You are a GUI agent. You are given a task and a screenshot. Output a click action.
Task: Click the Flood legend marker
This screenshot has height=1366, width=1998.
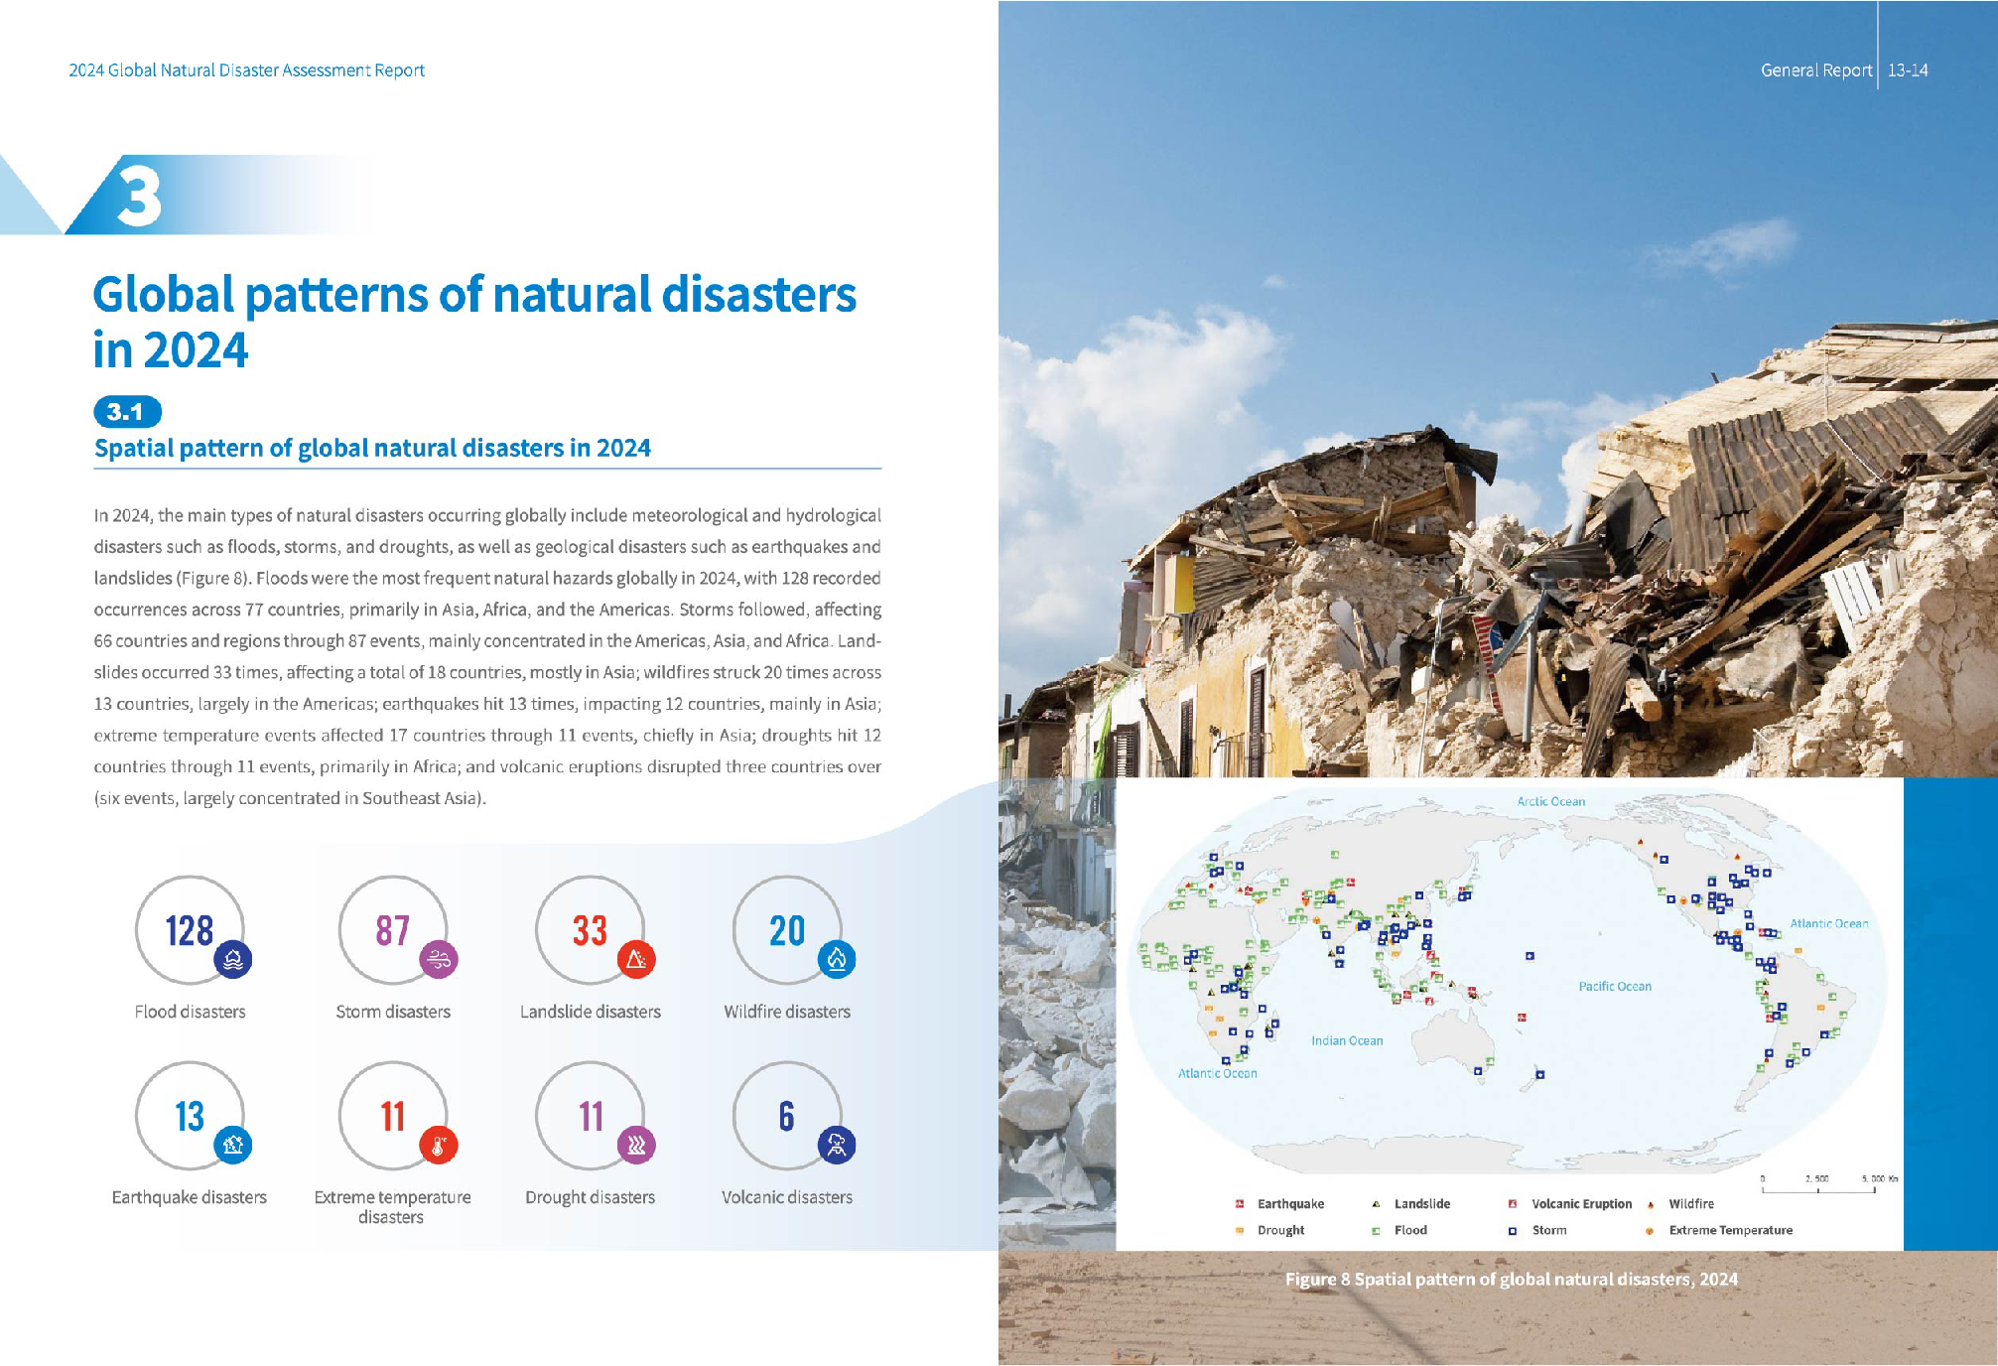click(x=1376, y=1231)
